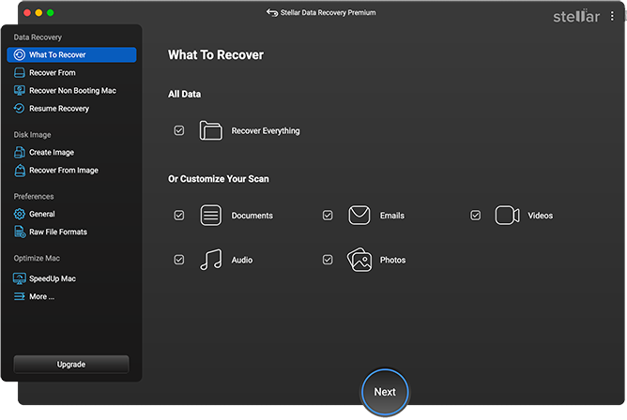Open the three-dot menu beside stellar logo
Screen dimensions: 627x420
click(x=613, y=16)
